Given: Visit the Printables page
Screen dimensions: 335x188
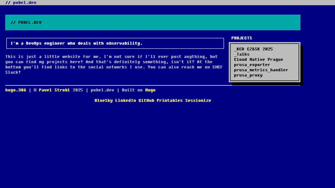Looking at the screenshot, I should click(169, 101).
